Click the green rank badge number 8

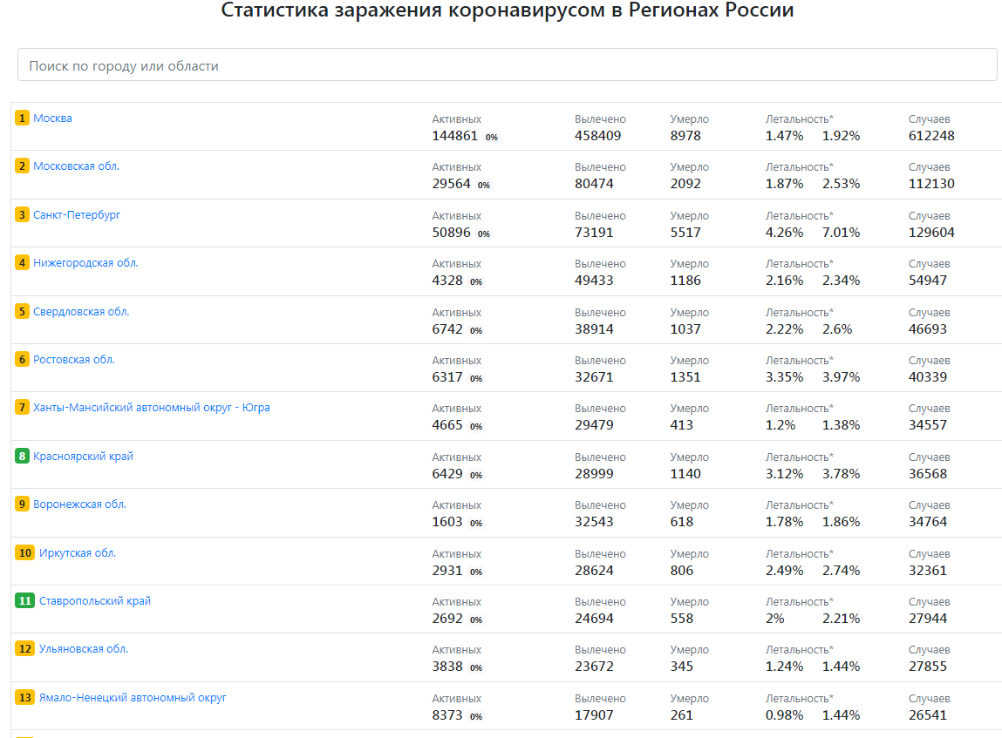point(23,457)
